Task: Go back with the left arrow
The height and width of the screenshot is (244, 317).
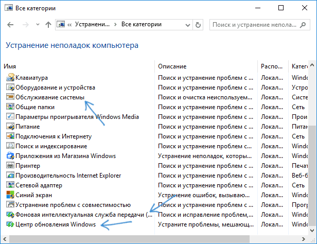Action: click(10, 25)
